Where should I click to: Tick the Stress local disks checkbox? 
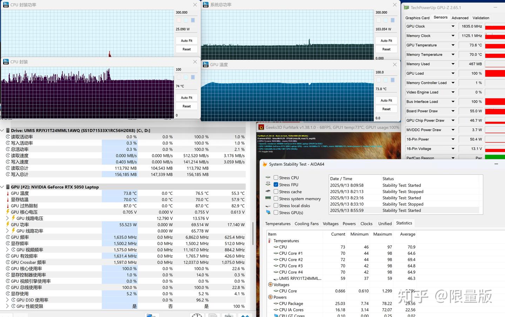tap(276, 206)
